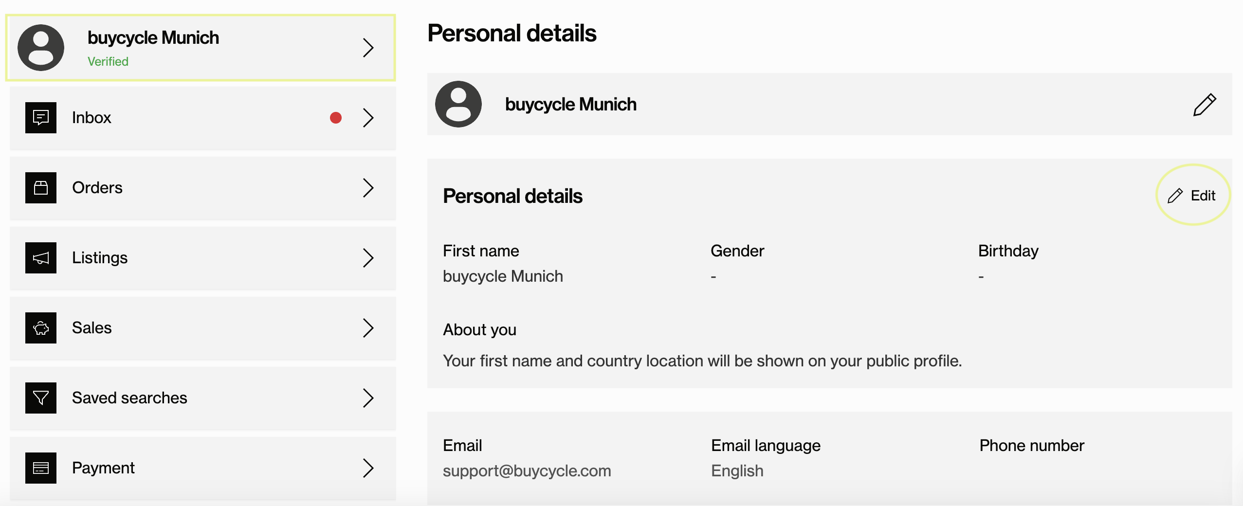This screenshot has height=506, width=1243.
Task: Click the Edit button in Personal details
Action: [x=1192, y=196]
